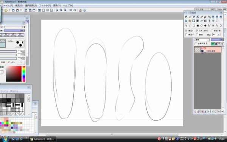Click the green layer mask button

coord(213,44)
